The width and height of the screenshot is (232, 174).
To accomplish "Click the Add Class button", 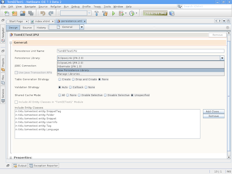I will (x=214, y=111).
